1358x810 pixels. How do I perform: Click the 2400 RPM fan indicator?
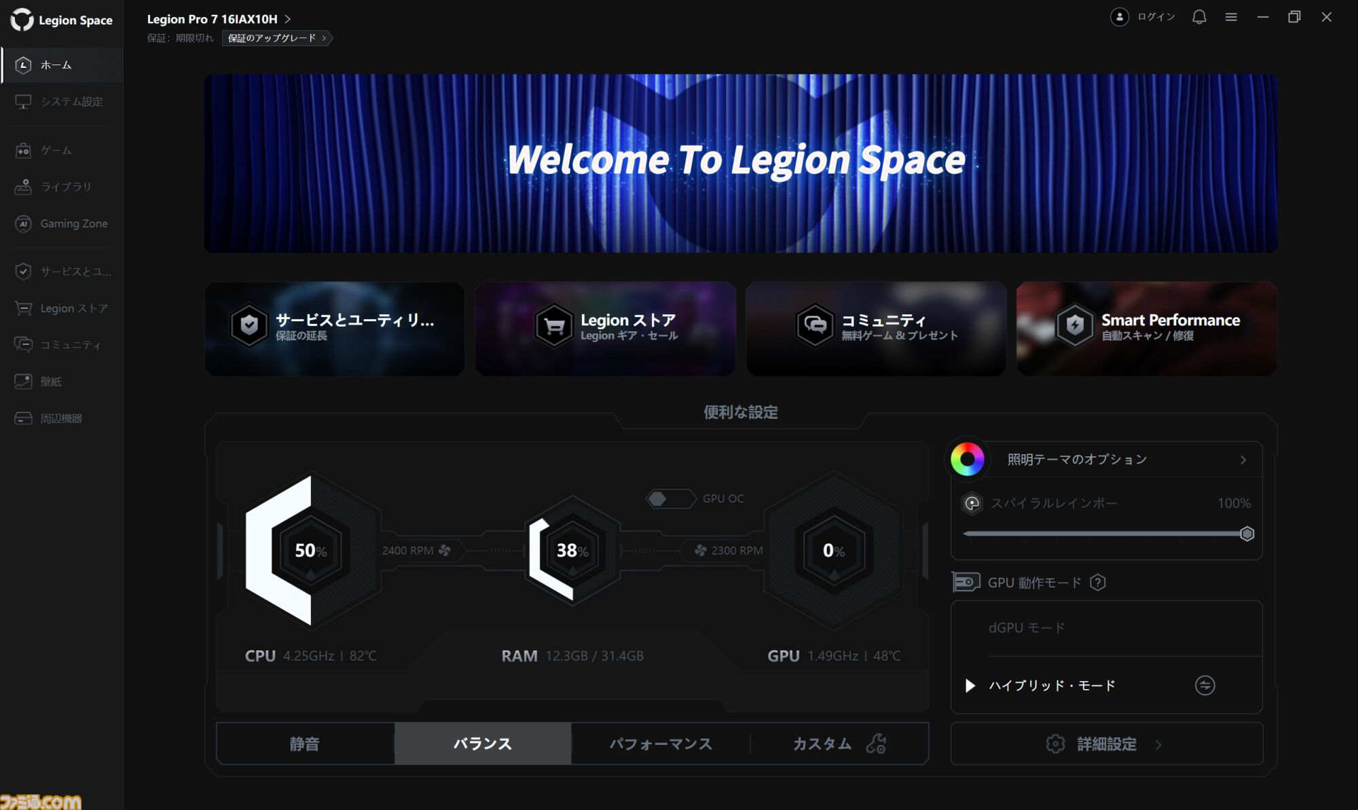point(416,551)
